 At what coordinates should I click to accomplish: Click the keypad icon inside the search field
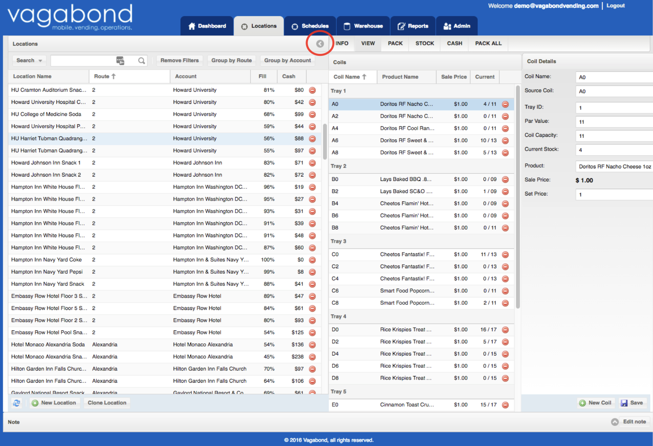click(121, 61)
